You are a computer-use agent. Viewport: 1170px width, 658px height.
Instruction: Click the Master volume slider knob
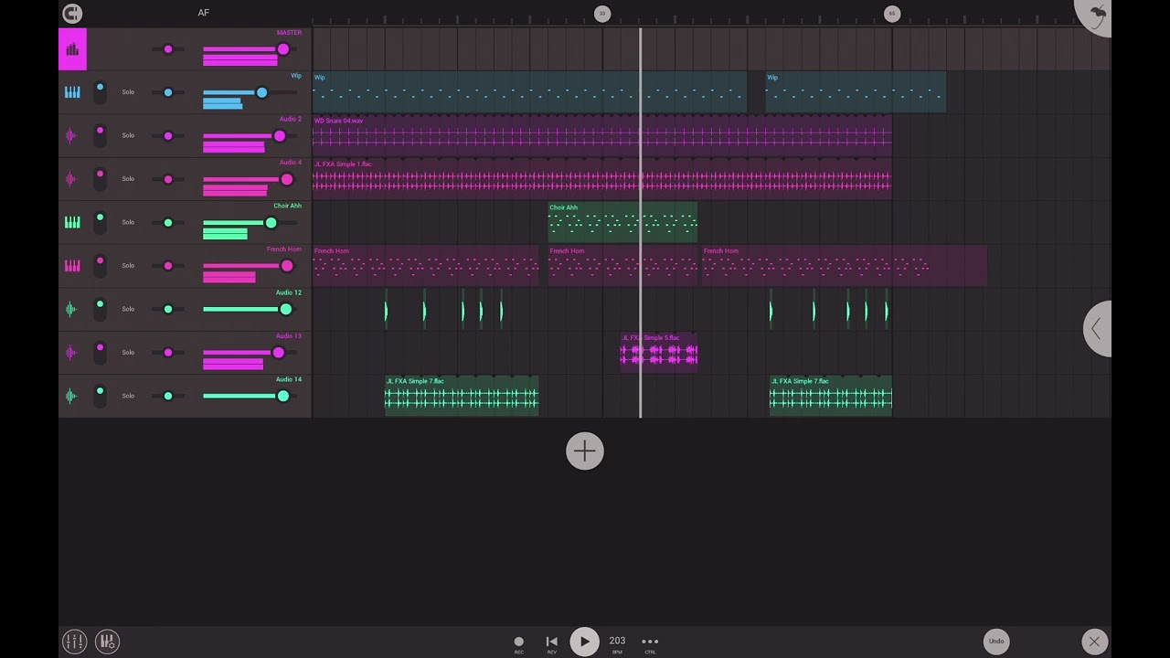pyautogui.click(x=283, y=49)
